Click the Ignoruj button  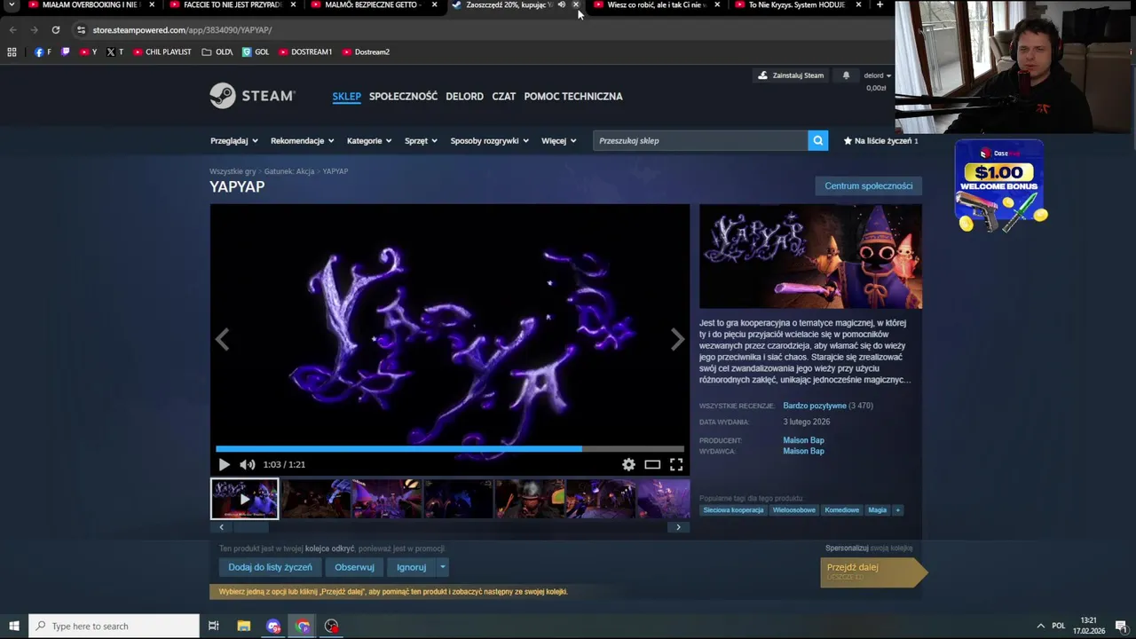click(411, 567)
